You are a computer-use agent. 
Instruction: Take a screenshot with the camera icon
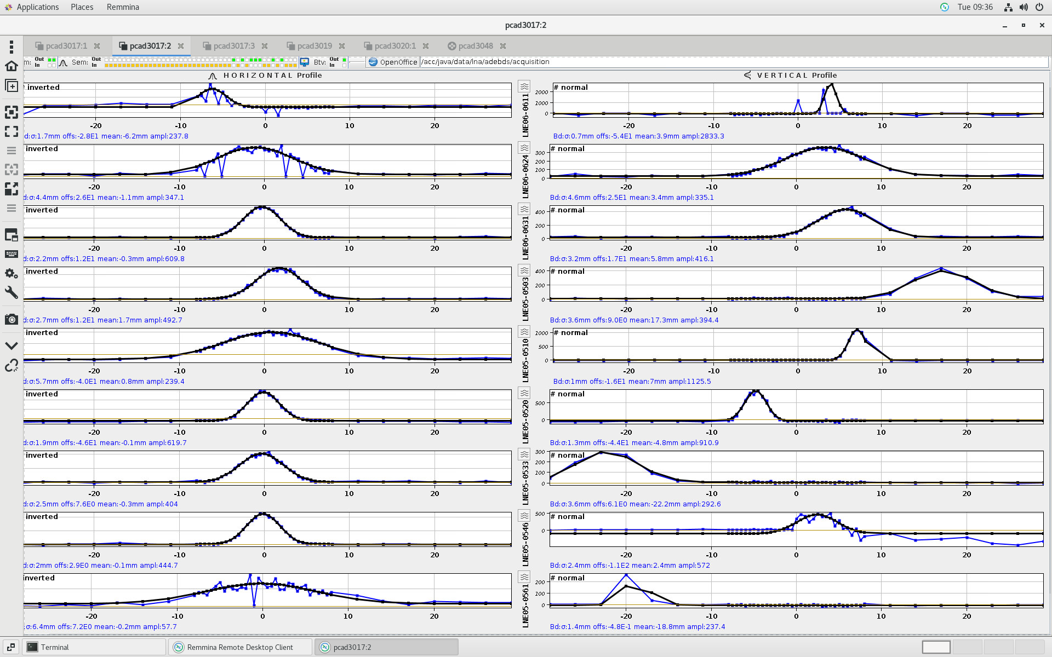(11, 319)
